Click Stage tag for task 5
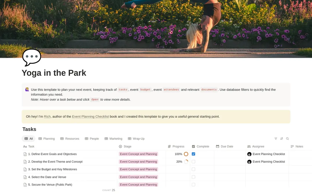 tap(138, 185)
